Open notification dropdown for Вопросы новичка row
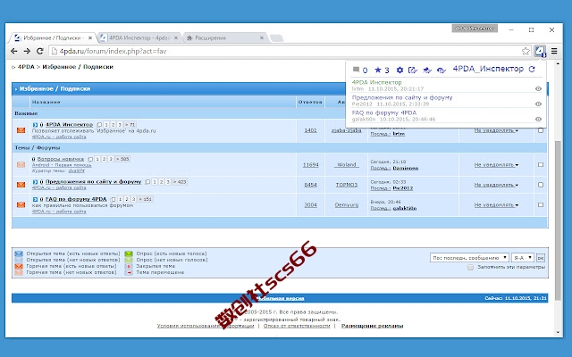This screenshot has width=572, height=357. click(496, 164)
